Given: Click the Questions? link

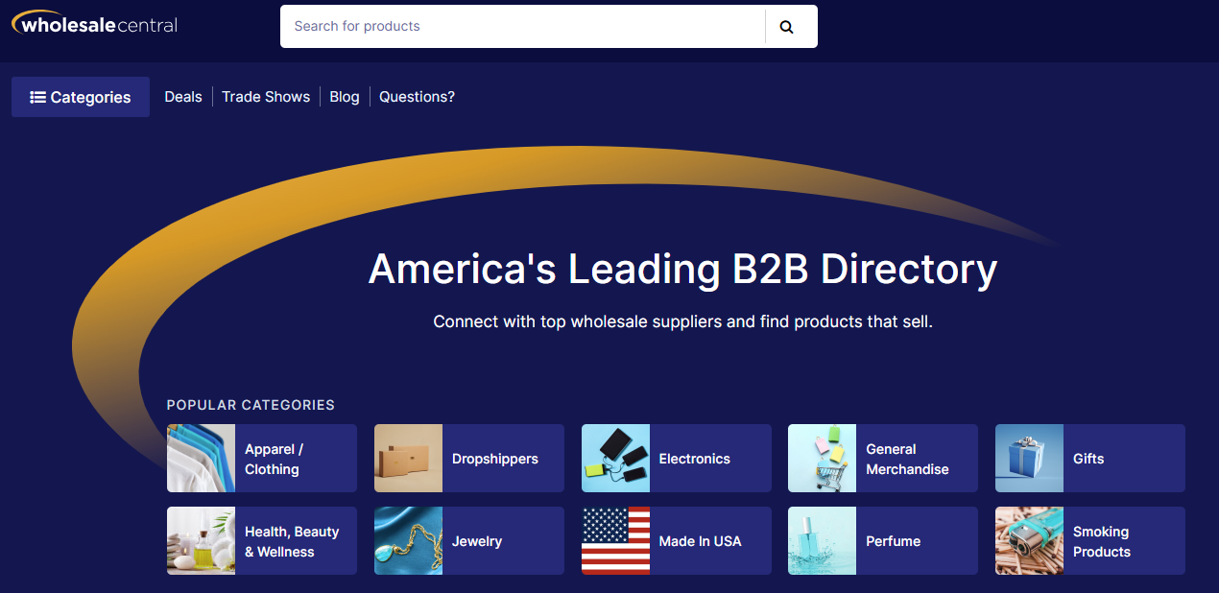Looking at the screenshot, I should pos(417,96).
